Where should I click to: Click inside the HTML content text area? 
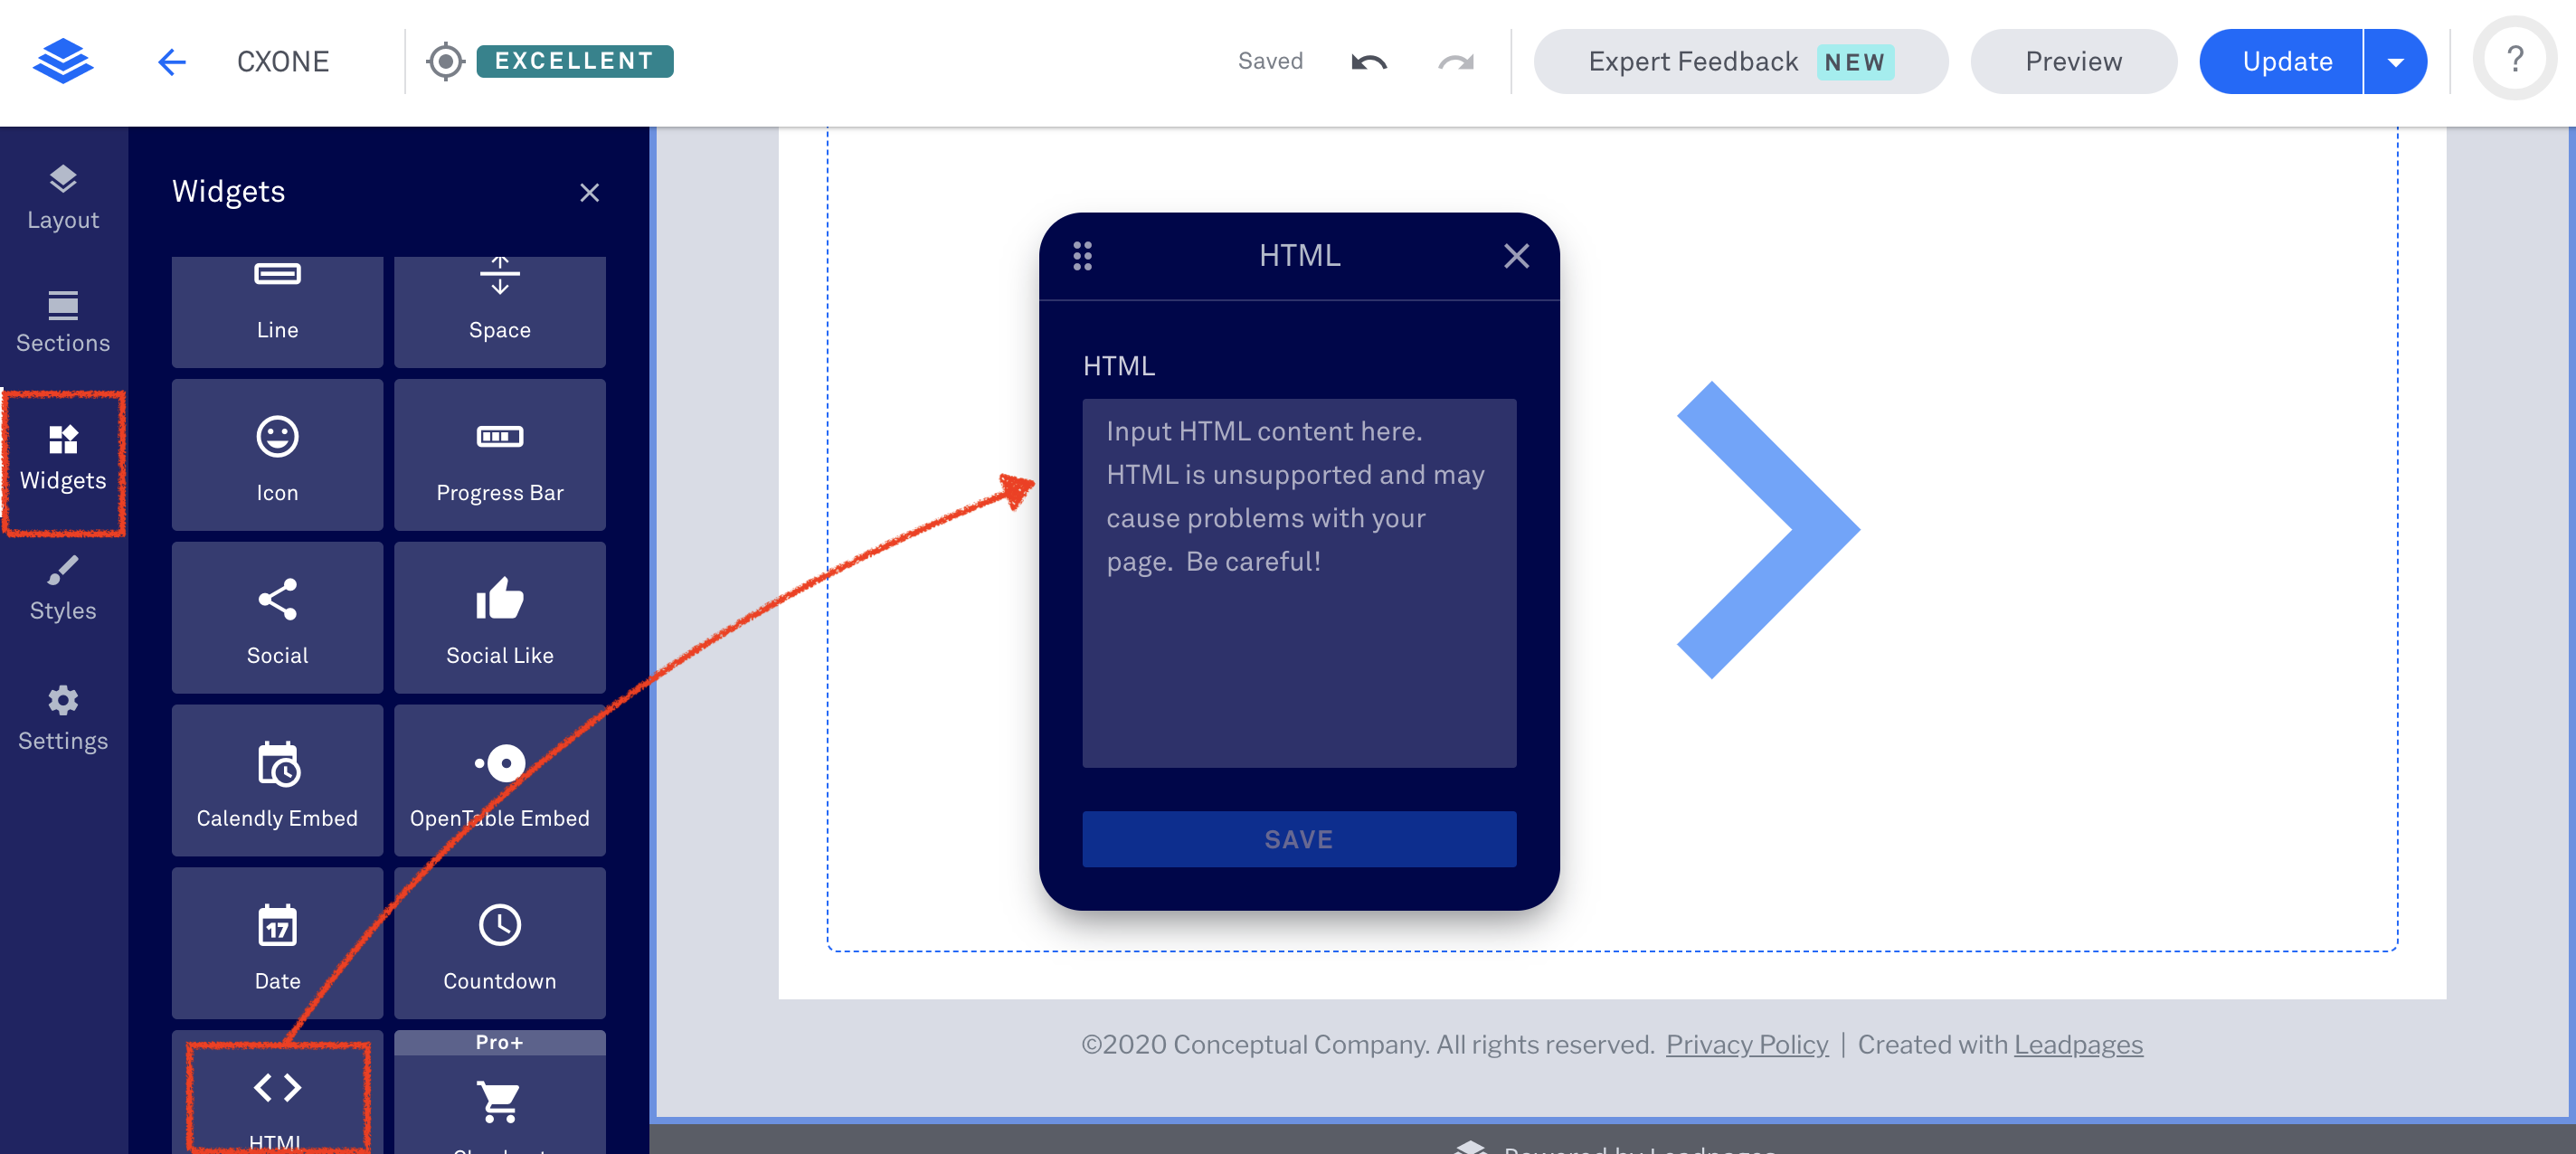point(1298,583)
